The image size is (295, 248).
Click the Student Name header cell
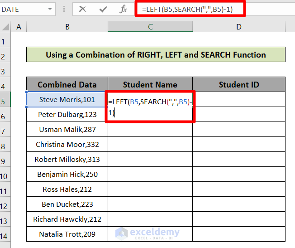pyautogui.click(x=150, y=84)
